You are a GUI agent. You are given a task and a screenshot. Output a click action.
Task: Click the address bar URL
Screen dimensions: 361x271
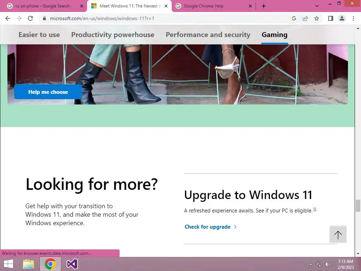click(102, 18)
